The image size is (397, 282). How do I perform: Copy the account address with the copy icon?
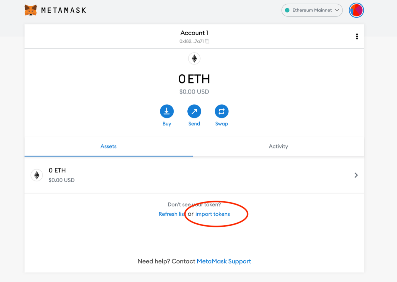[207, 41]
